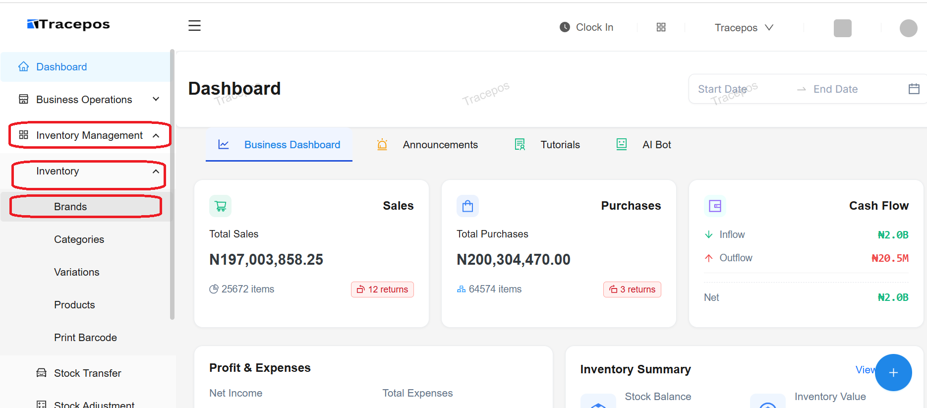Click the clock icon beside Clock In
The height and width of the screenshot is (408, 927).
coord(565,27)
